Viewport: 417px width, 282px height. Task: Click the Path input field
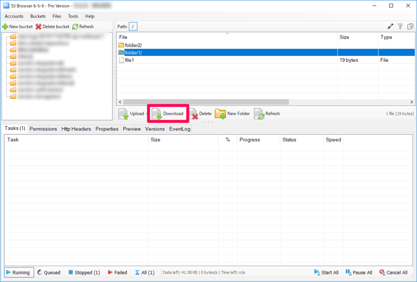tap(133, 26)
